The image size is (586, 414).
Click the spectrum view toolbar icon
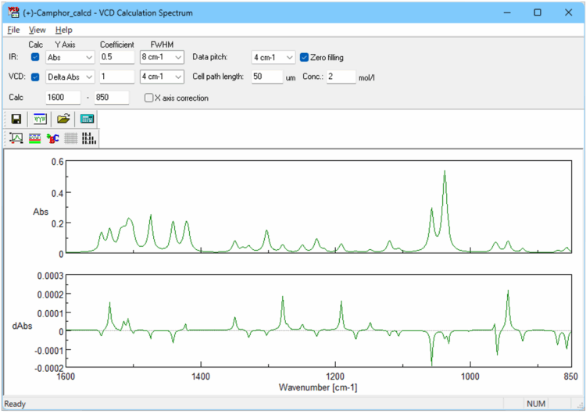[x=38, y=119]
